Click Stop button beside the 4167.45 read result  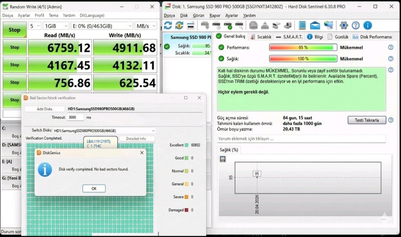[x=14, y=65]
